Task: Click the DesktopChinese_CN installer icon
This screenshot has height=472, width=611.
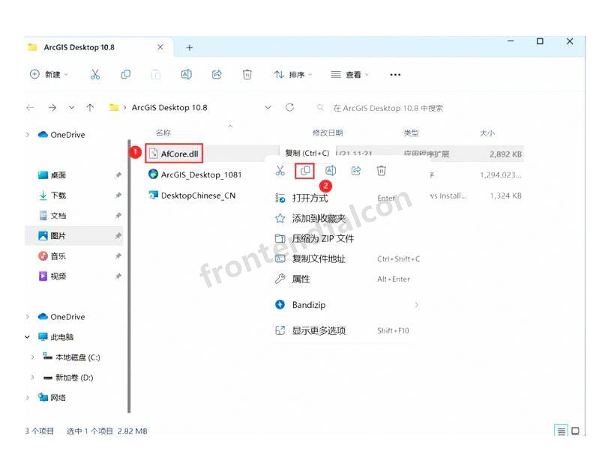Action: [153, 194]
